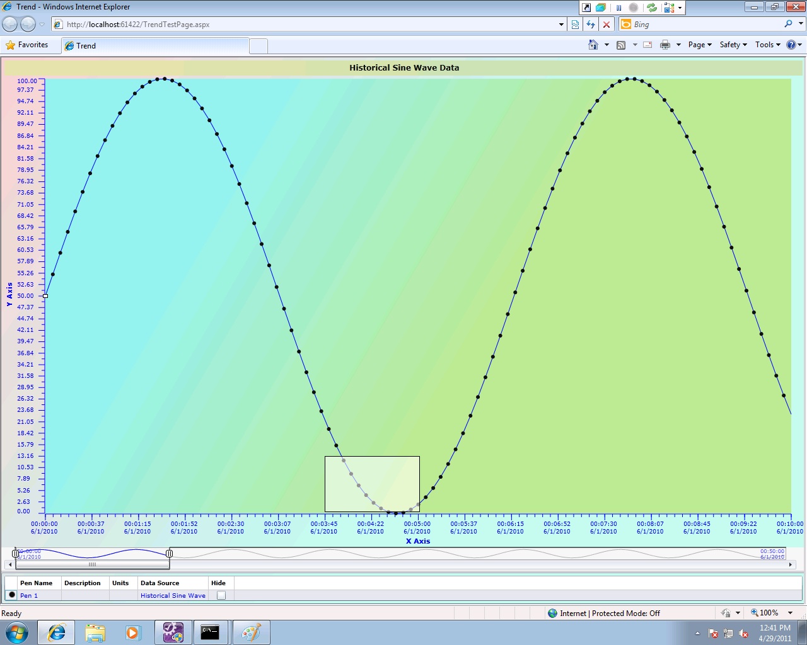807x645 pixels.
Task: Click the left arrow of the range scrollbar
Action: [10, 564]
